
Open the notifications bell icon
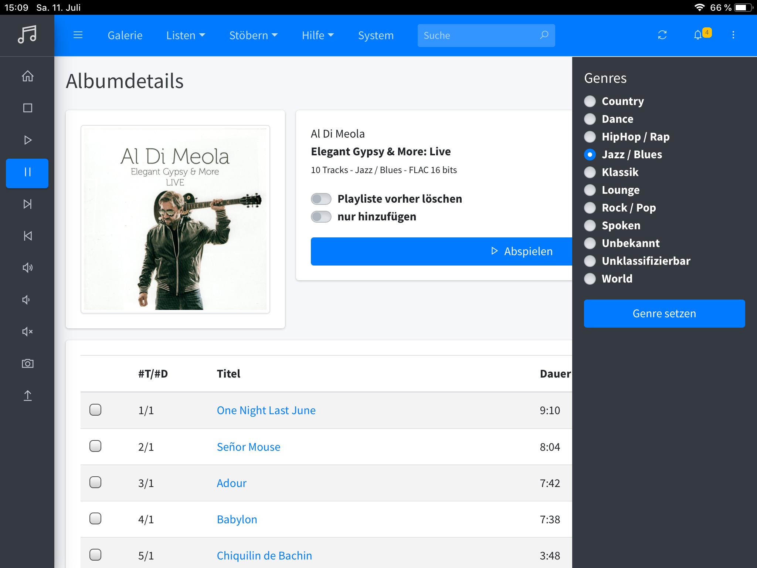click(x=698, y=35)
